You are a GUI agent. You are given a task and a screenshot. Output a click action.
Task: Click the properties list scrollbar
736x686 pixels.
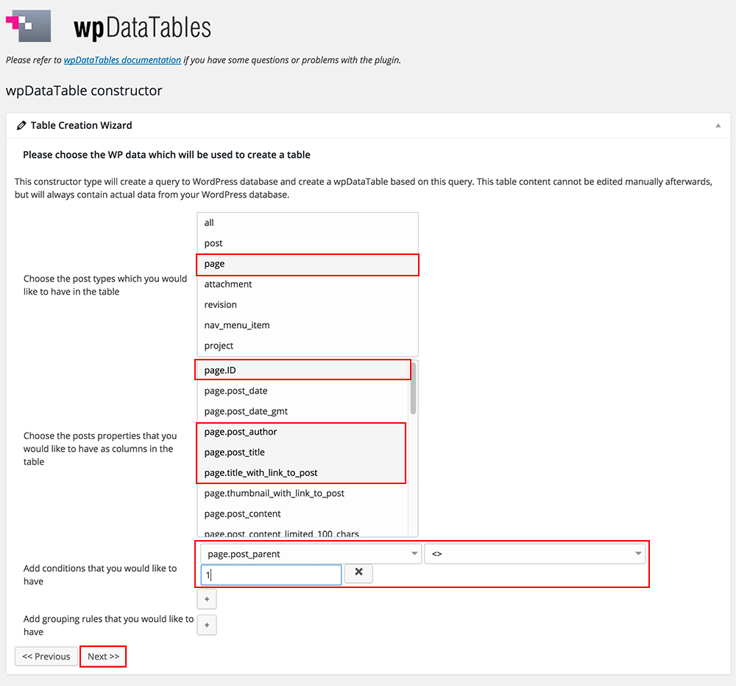(413, 388)
